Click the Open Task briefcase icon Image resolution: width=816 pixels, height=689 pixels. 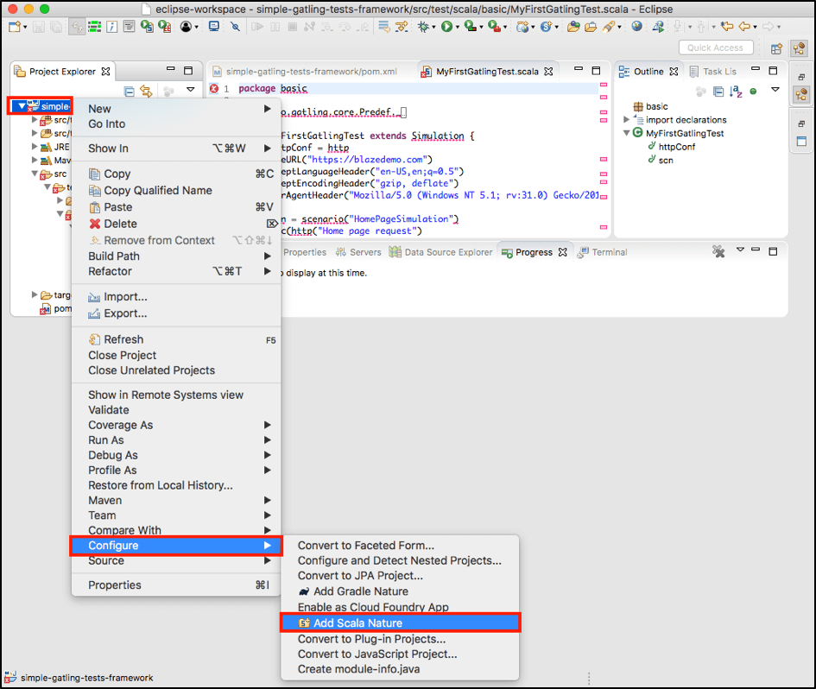[591, 27]
